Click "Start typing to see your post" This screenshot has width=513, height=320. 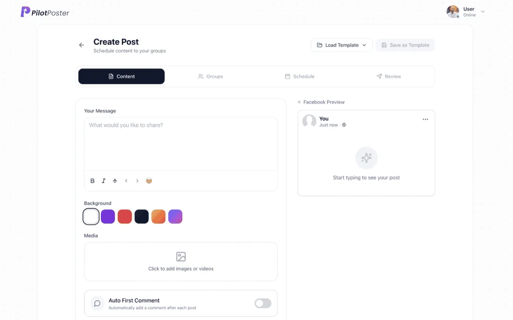(x=366, y=178)
